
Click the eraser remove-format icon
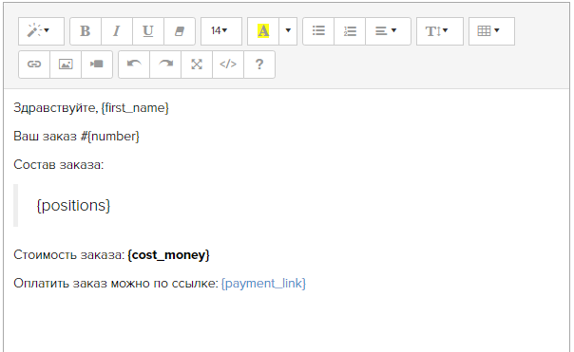click(x=180, y=31)
